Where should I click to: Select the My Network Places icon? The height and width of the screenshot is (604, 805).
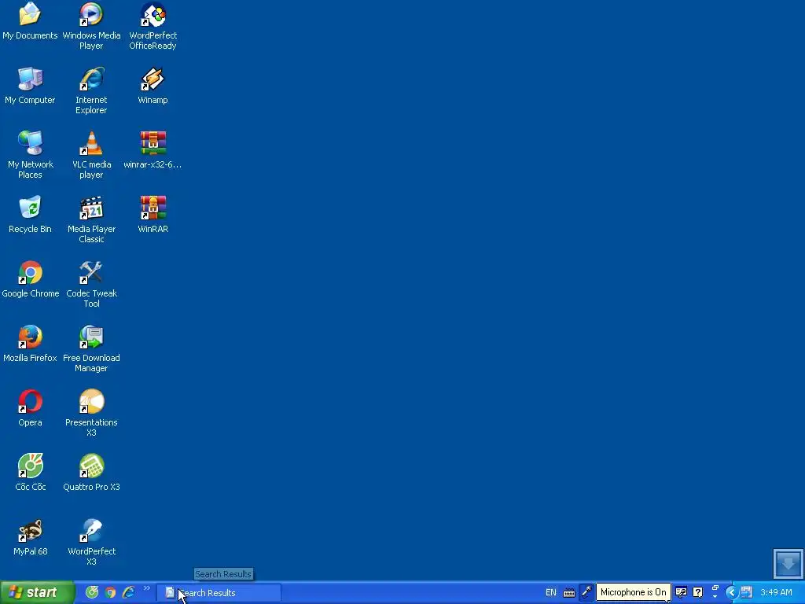(30, 155)
